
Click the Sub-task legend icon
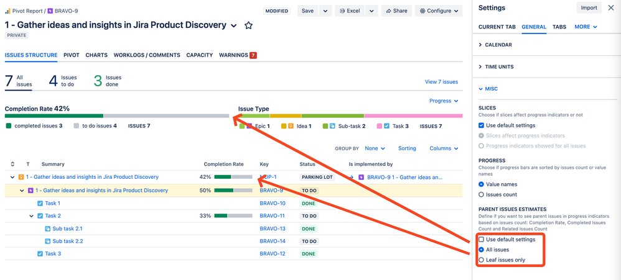pos(333,127)
